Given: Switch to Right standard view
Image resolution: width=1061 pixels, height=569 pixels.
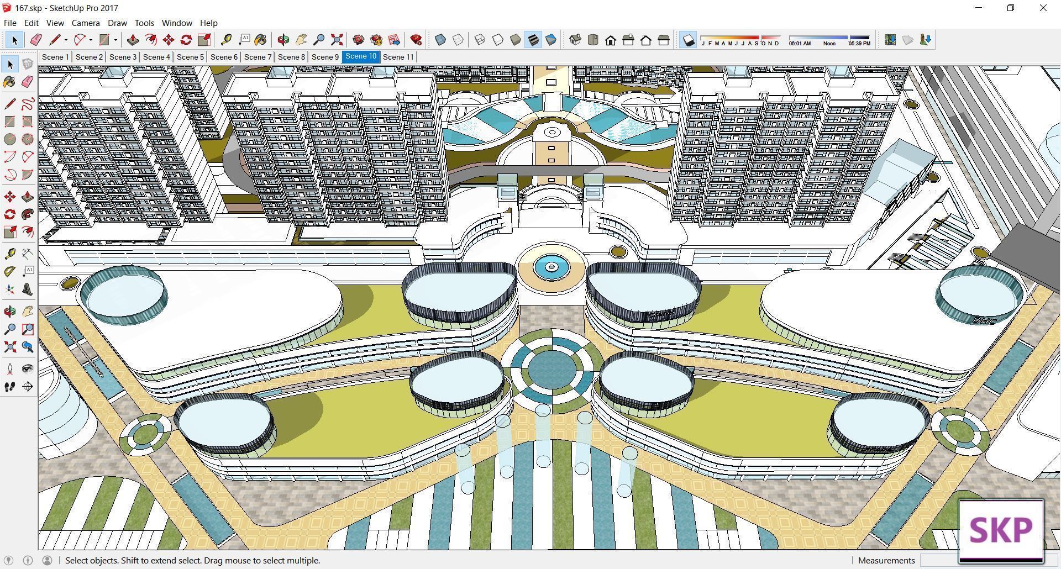Looking at the screenshot, I should coord(628,40).
